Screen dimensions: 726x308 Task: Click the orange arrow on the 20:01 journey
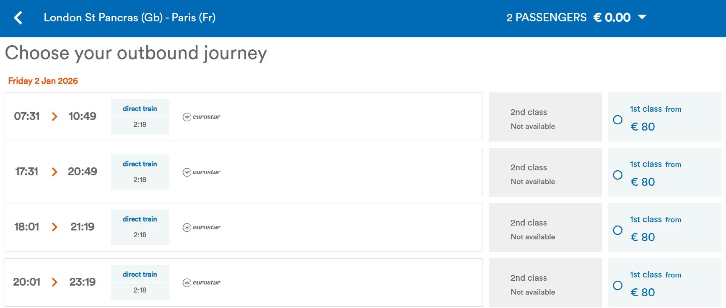[x=54, y=282]
